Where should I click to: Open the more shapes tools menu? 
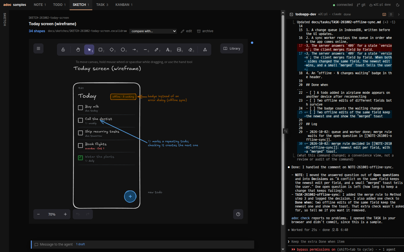(205, 50)
